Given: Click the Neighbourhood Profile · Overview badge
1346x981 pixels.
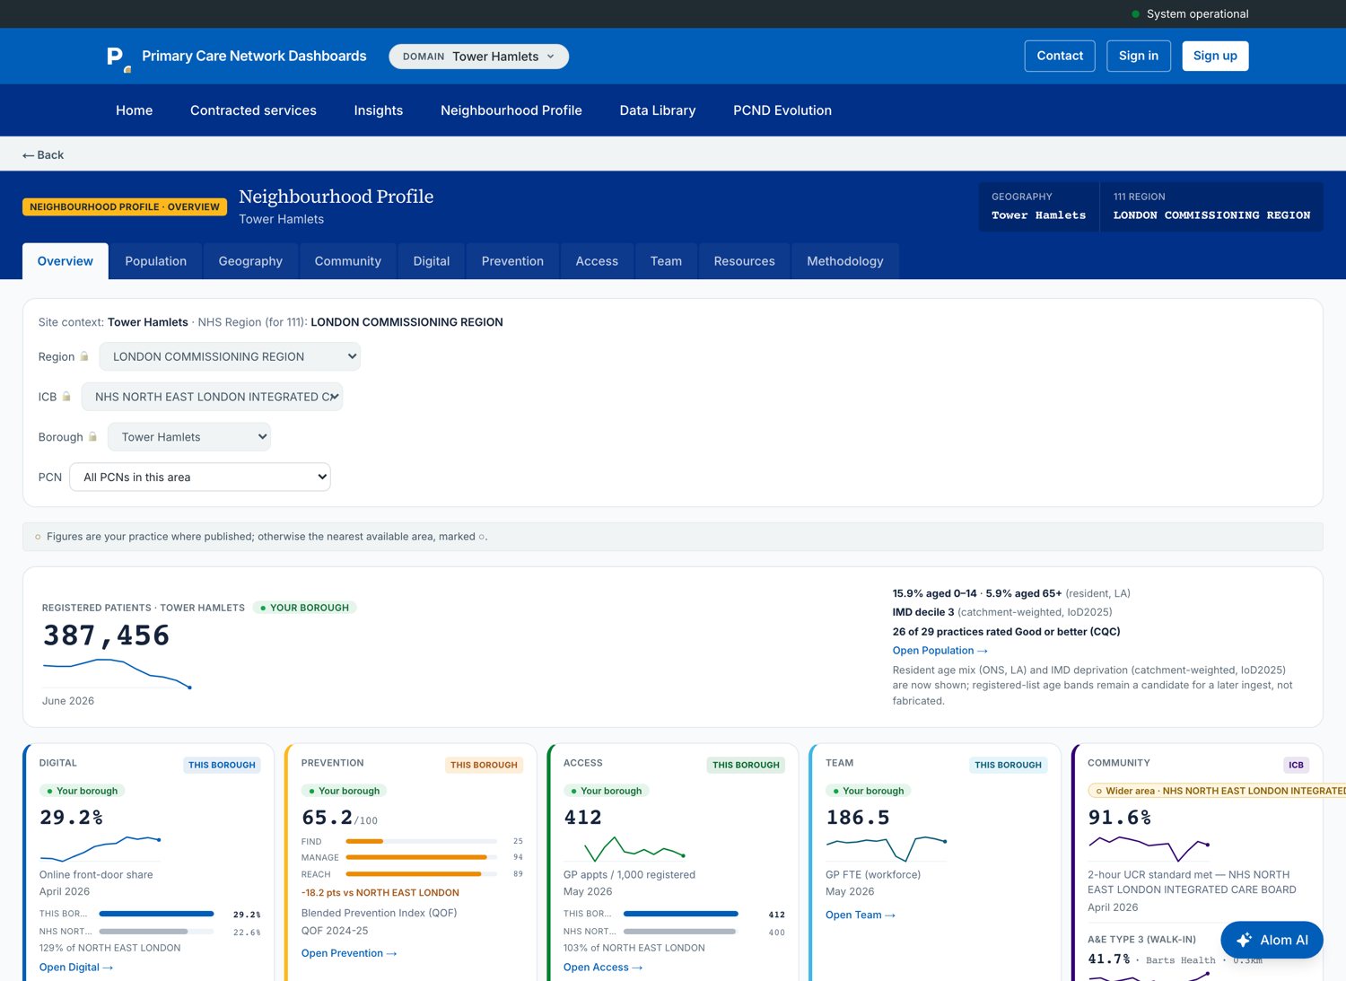Looking at the screenshot, I should 125,207.
